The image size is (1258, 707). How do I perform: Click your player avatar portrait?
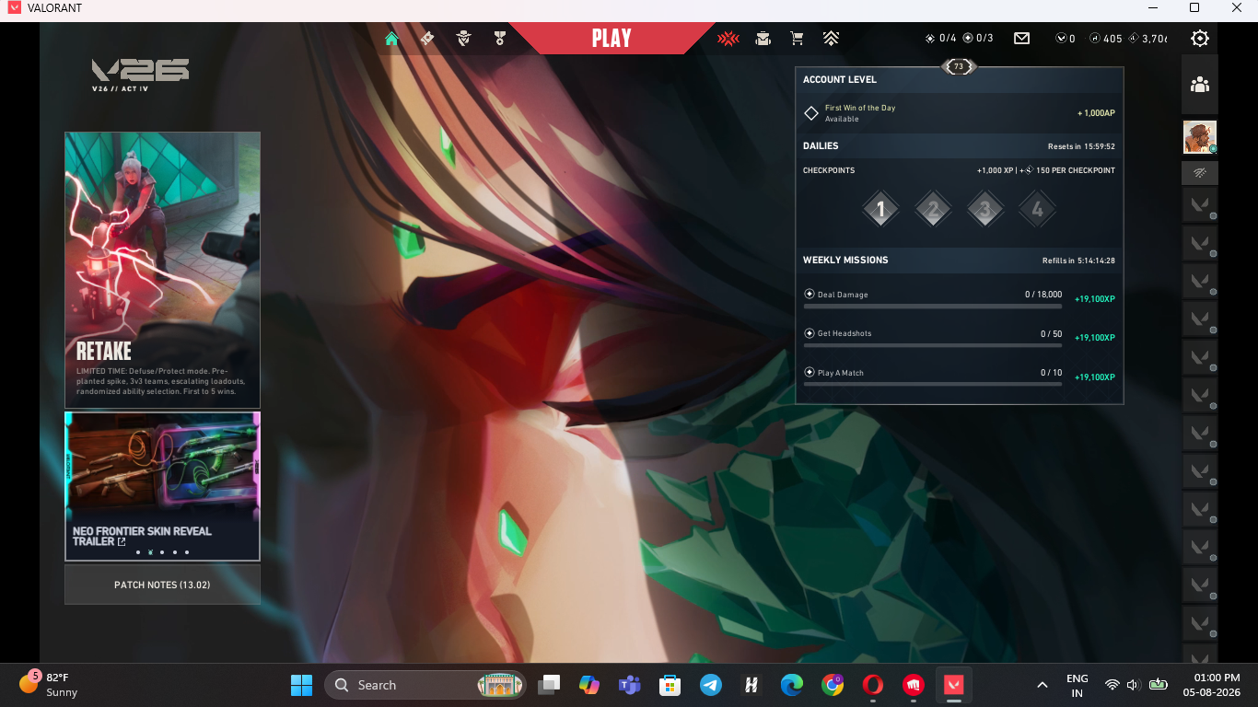(x=1199, y=137)
